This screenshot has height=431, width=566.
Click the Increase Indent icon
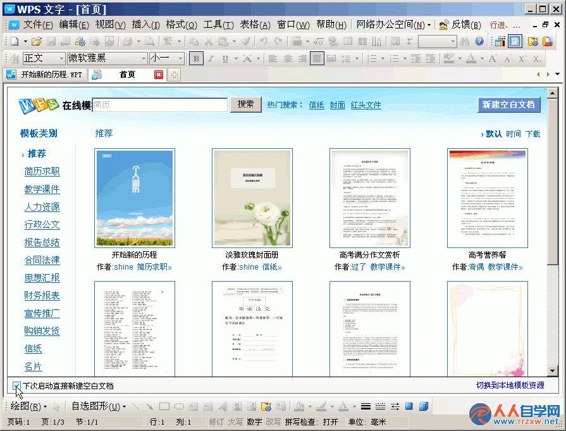tap(430, 58)
